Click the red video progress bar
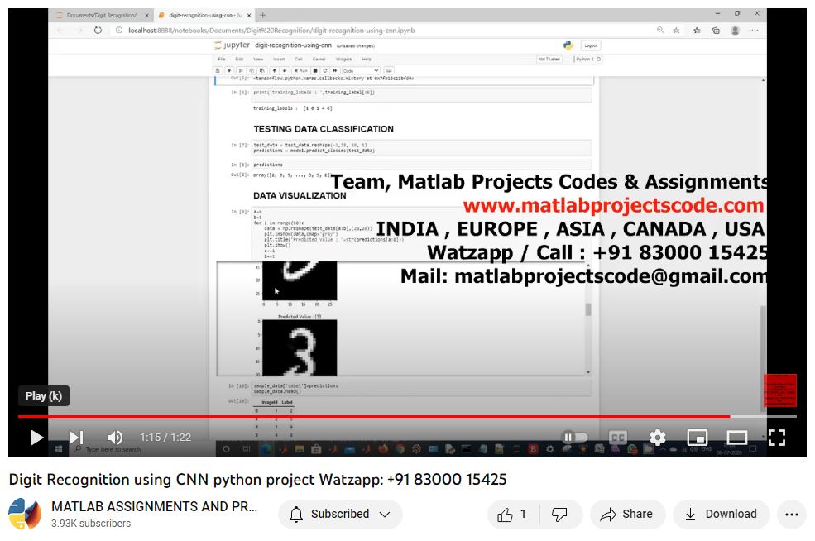This screenshot has height=541, width=815. click(x=372, y=416)
